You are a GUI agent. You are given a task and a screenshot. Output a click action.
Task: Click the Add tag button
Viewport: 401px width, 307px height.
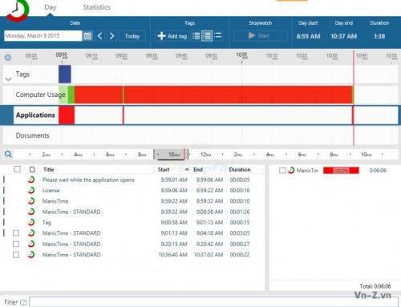172,36
